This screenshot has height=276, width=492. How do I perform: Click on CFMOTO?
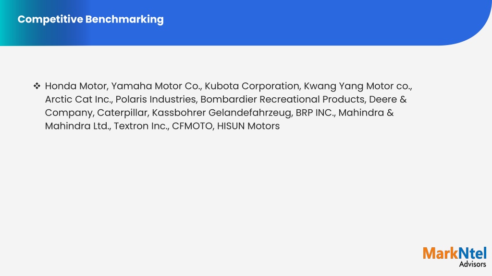[x=193, y=126]
